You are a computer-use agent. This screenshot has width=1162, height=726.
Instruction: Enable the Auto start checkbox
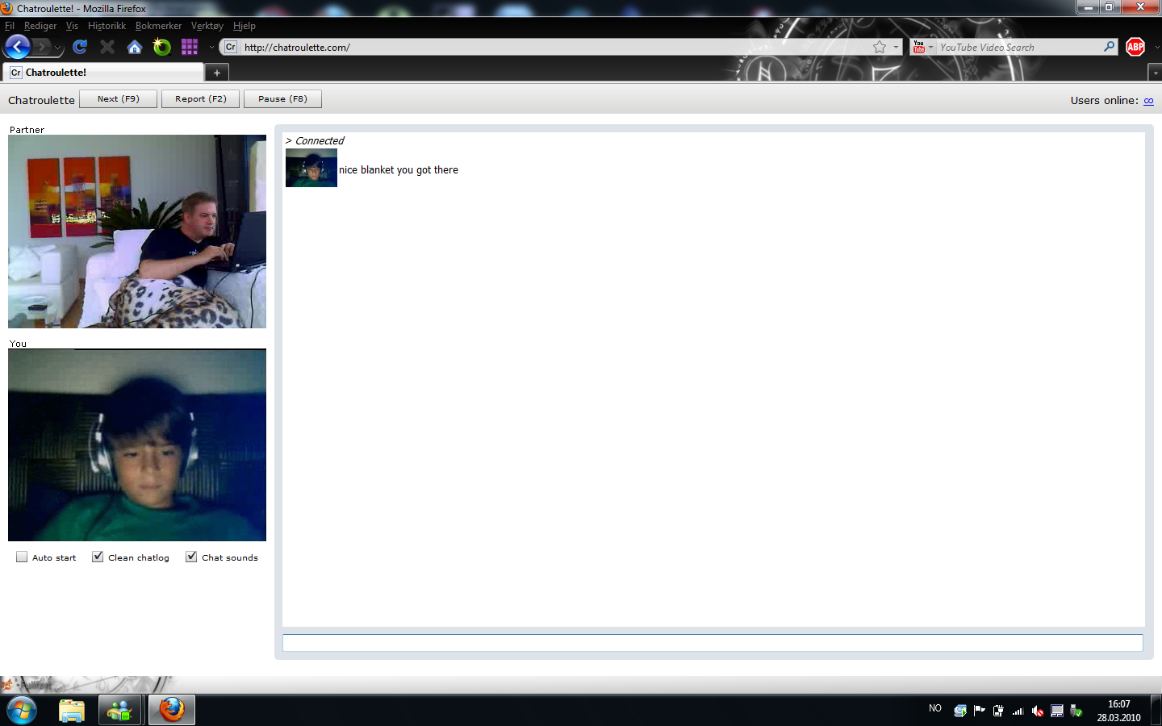(x=22, y=557)
